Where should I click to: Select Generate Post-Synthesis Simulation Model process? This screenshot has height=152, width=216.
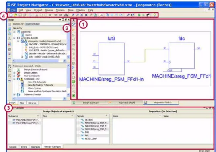click(x=47, y=91)
